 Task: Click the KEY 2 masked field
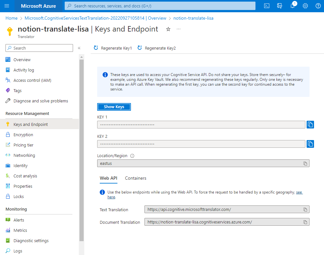pyautogui.click(x=201, y=144)
